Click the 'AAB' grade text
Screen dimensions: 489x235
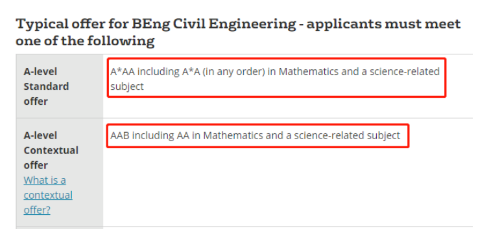point(120,136)
